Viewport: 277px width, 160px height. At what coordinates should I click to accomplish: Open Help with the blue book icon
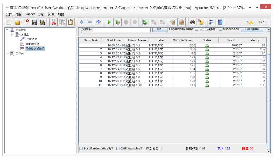(220, 22)
